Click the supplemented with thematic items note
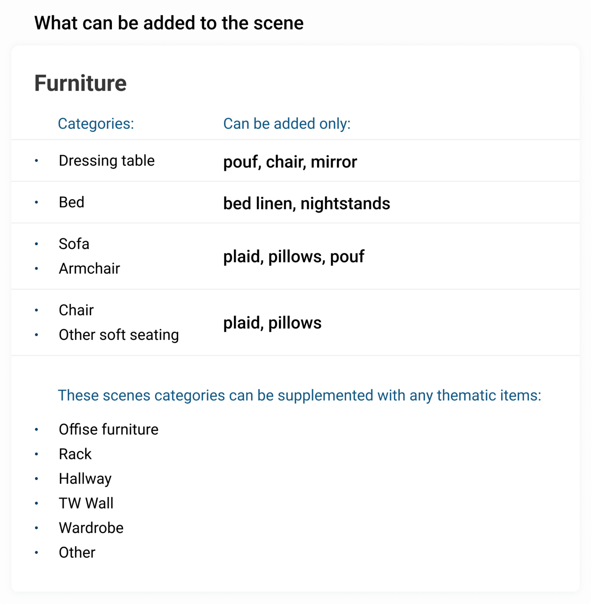 (x=299, y=395)
